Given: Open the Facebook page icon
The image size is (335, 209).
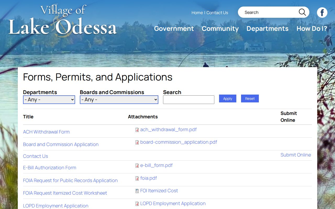Looking at the screenshot, I should point(322,13).
